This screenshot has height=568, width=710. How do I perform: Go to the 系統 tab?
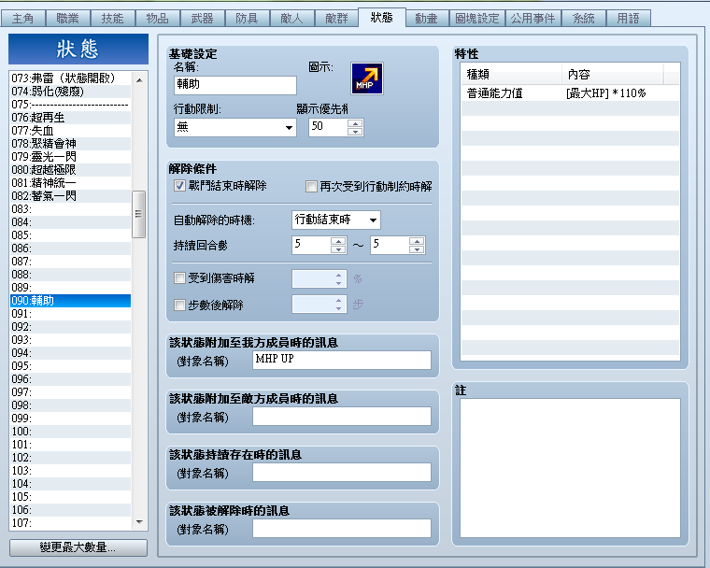[584, 19]
